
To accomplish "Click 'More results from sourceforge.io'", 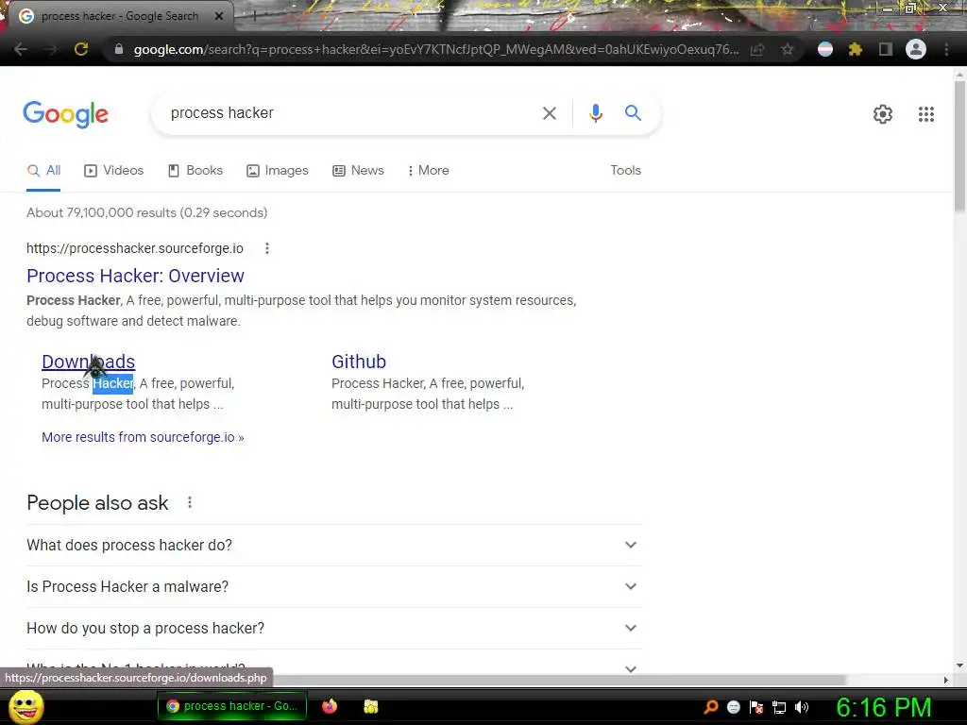I will 143,437.
